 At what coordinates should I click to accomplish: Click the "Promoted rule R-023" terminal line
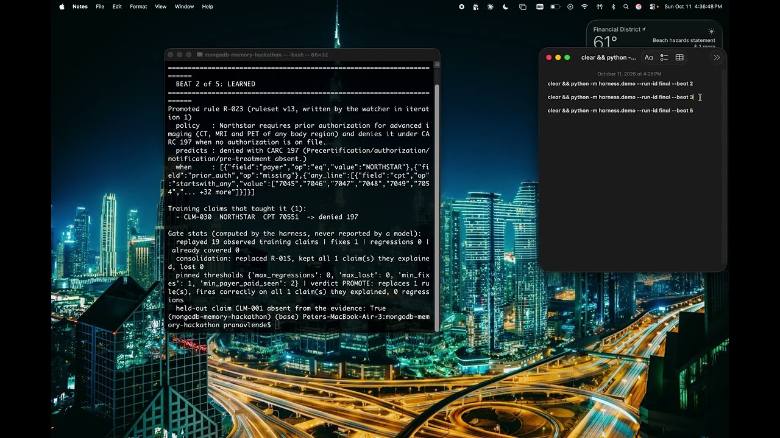pyautogui.click(x=299, y=109)
